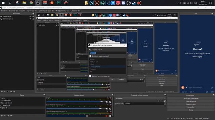Open transition properties gear icon

[165, 101]
